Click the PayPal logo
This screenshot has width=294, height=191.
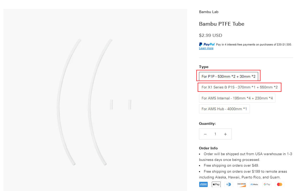click(x=207, y=44)
